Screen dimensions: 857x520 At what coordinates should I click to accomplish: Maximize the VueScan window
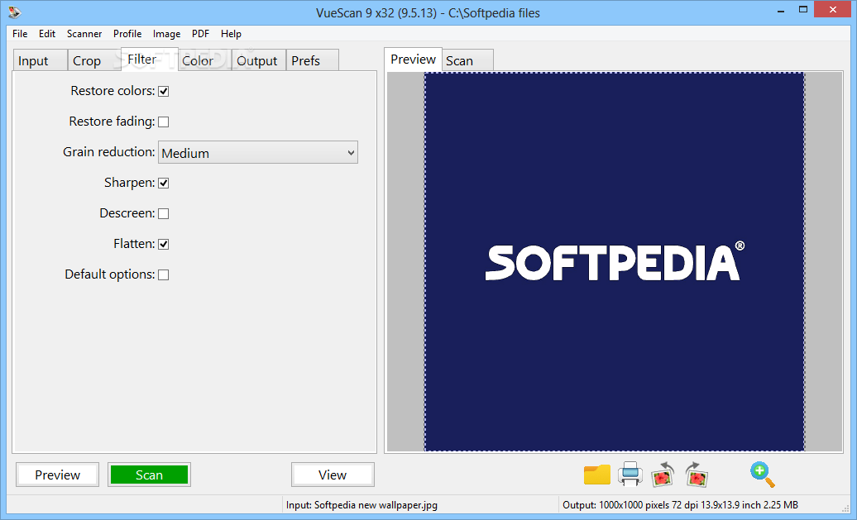pyautogui.click(x=803, y=10)
